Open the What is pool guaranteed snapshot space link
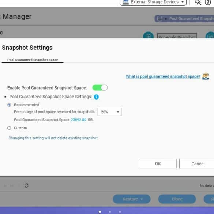214x214 pixels. [x=163, y=76]
